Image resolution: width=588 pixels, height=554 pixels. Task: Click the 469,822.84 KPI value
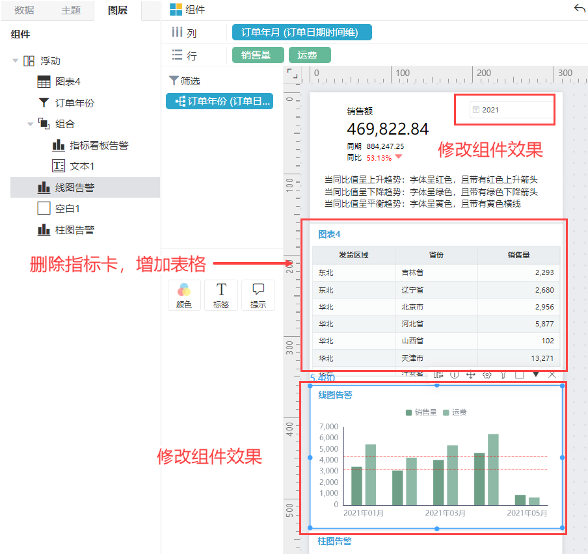point(388,129)
